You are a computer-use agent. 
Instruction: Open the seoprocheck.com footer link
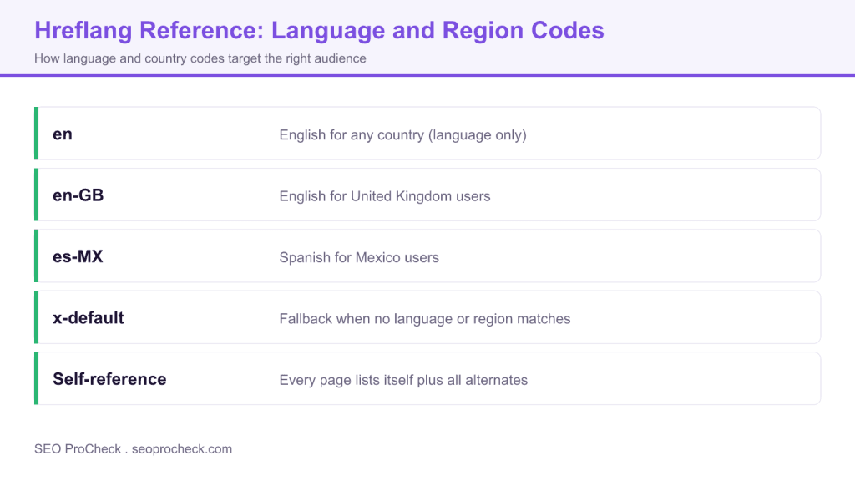[181, 448]
